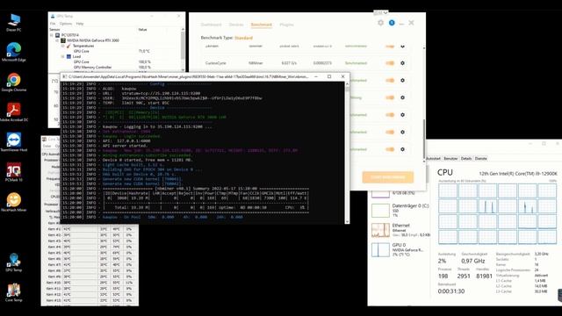Open gear icon in row showing Mining status
The height and width of the screenshot is (316, 562).
click(402, 97)
